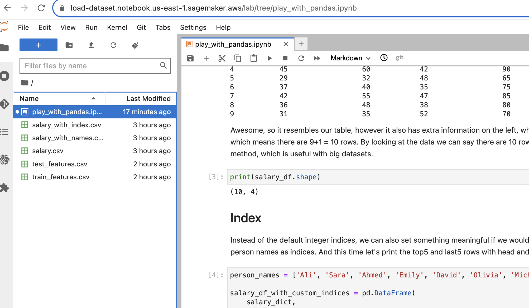Viewport: 529px width, 308px height.
Task: Click the file filter search magnifier icon
Action: 163,65
